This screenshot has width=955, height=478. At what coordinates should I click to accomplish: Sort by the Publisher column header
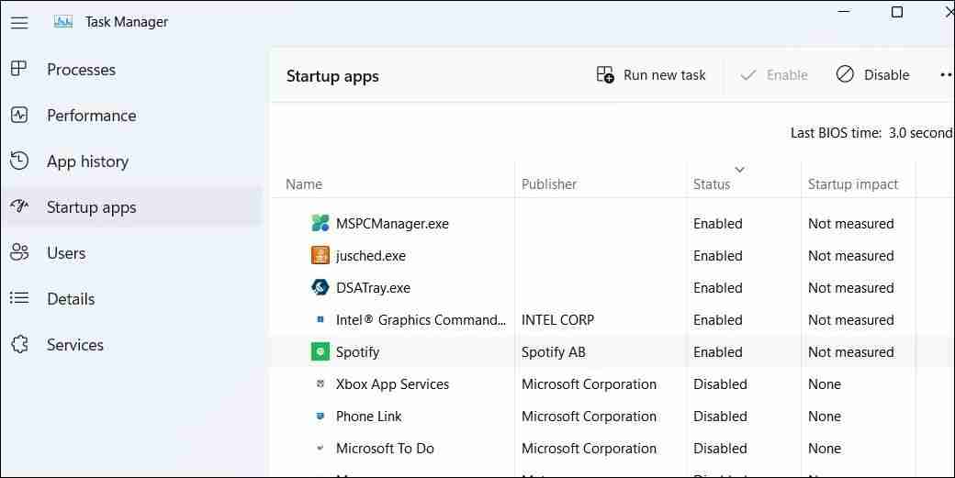[549, 184]
